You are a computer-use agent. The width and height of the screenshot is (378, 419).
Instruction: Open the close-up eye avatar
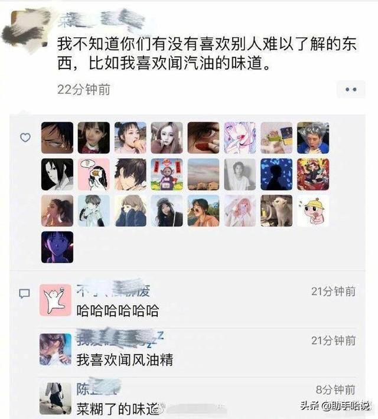point(203,138)
